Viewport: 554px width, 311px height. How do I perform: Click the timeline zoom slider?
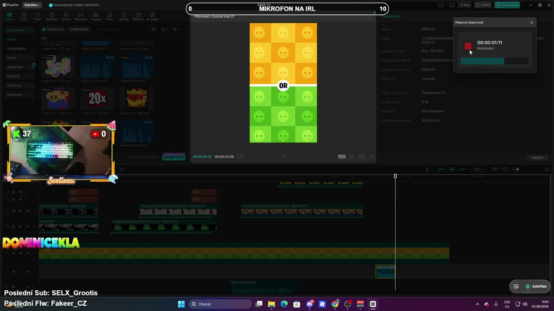coord(515,169)
